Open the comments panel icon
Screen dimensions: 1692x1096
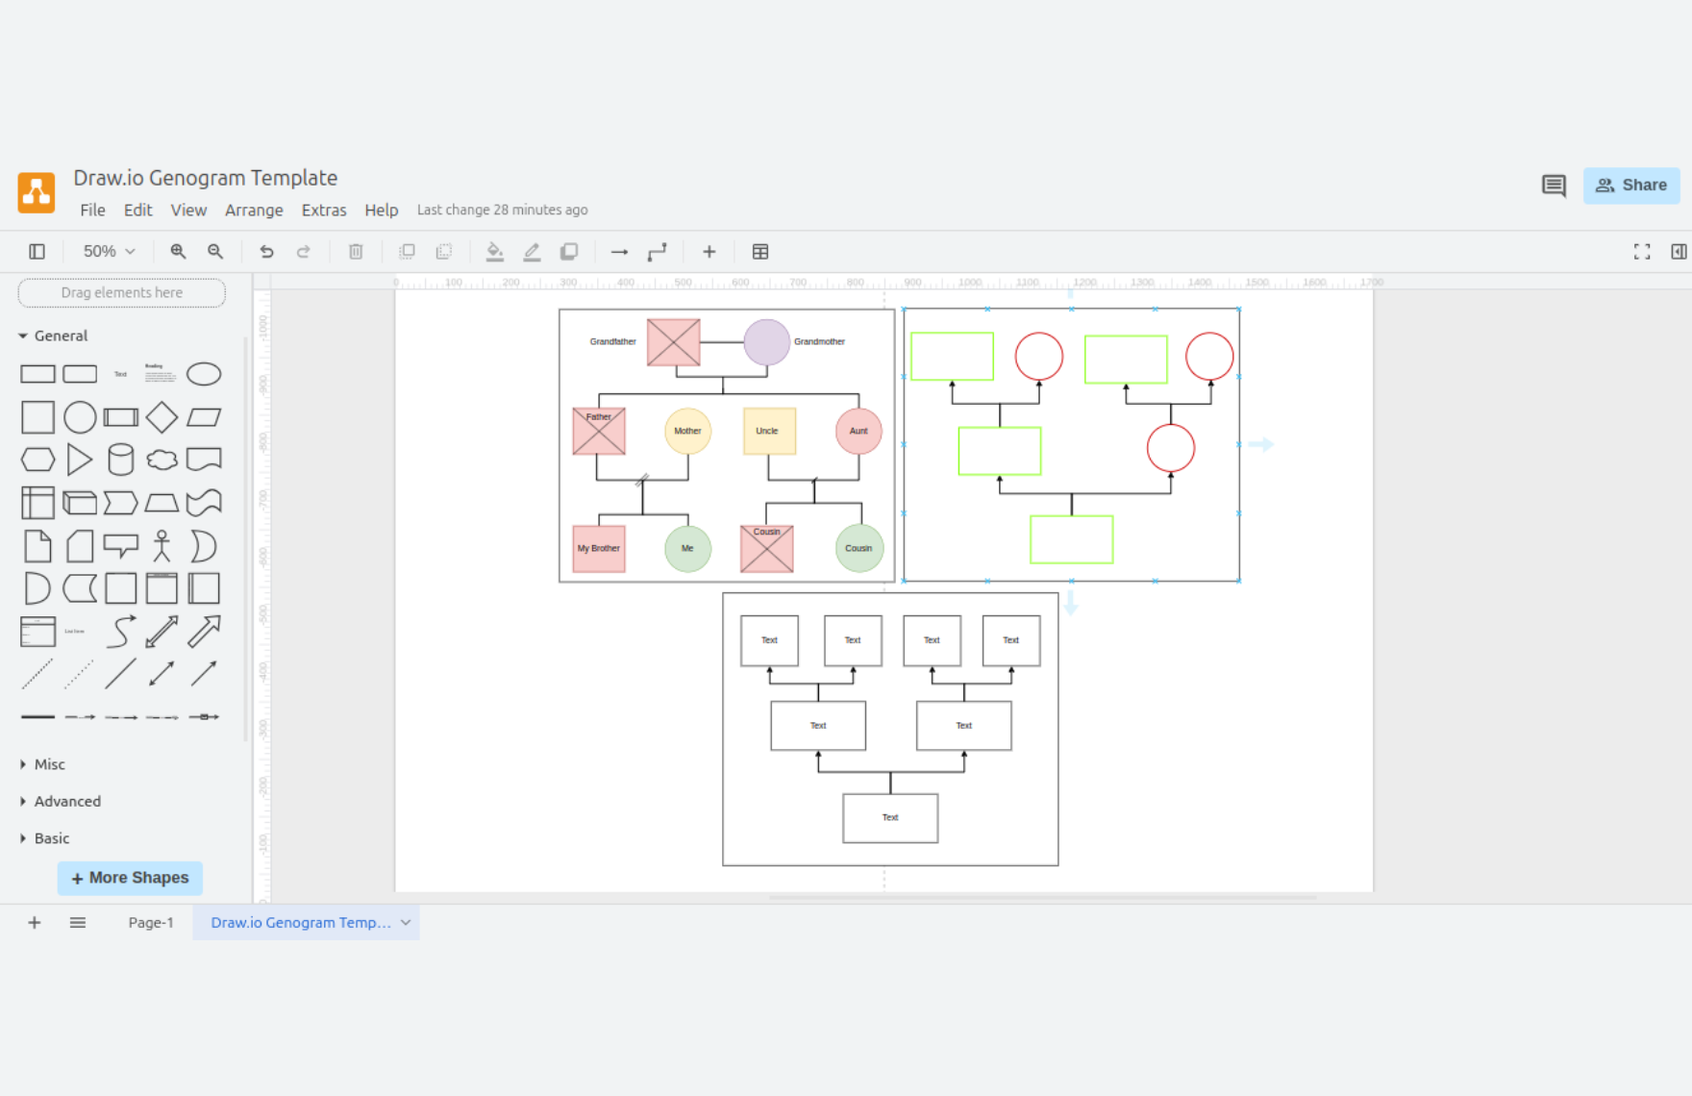point(1554,186)
